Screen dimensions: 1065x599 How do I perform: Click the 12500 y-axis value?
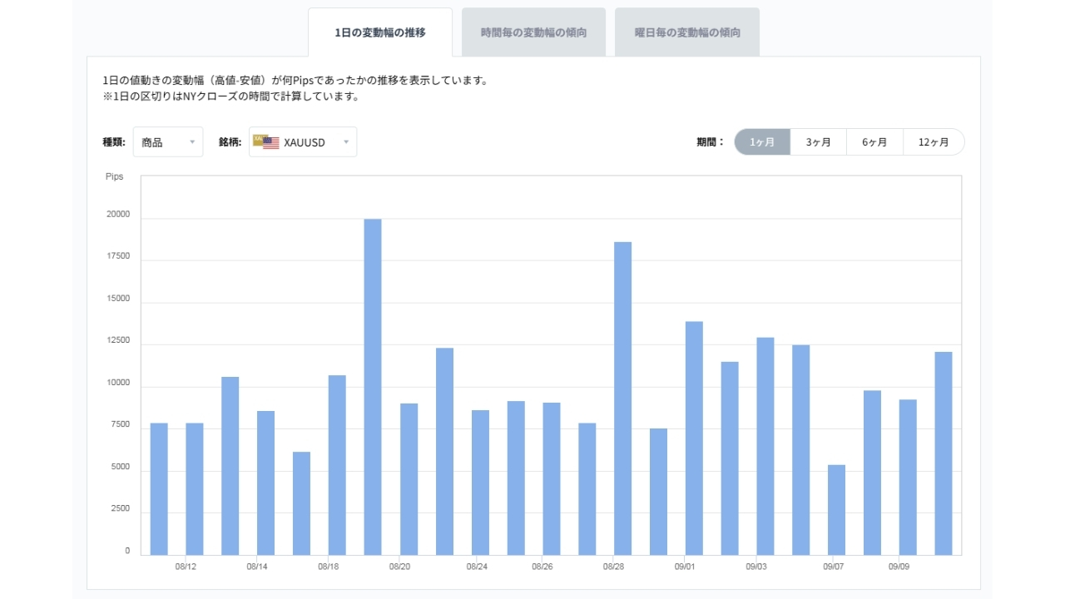click(118, 341)
